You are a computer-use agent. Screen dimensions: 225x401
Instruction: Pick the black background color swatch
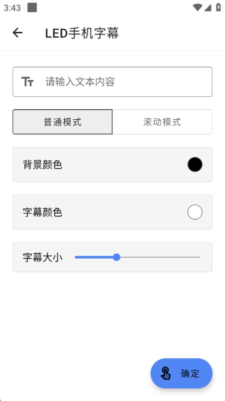pyautogui.click(x=195, y=164)
